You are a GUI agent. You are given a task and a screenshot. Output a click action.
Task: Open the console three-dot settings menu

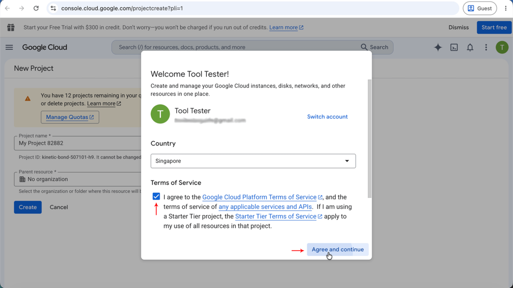[486, 47]
